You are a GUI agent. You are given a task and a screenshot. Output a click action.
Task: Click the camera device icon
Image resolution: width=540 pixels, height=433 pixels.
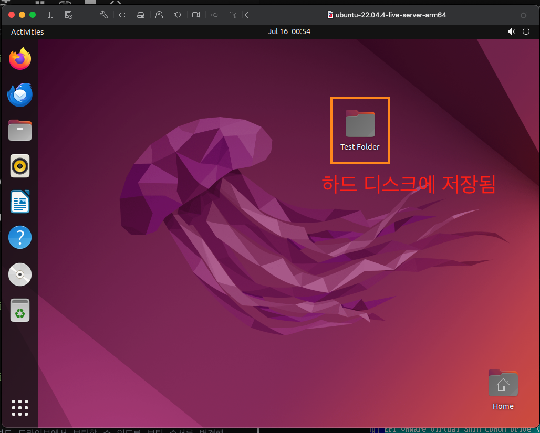coord(196,15)
